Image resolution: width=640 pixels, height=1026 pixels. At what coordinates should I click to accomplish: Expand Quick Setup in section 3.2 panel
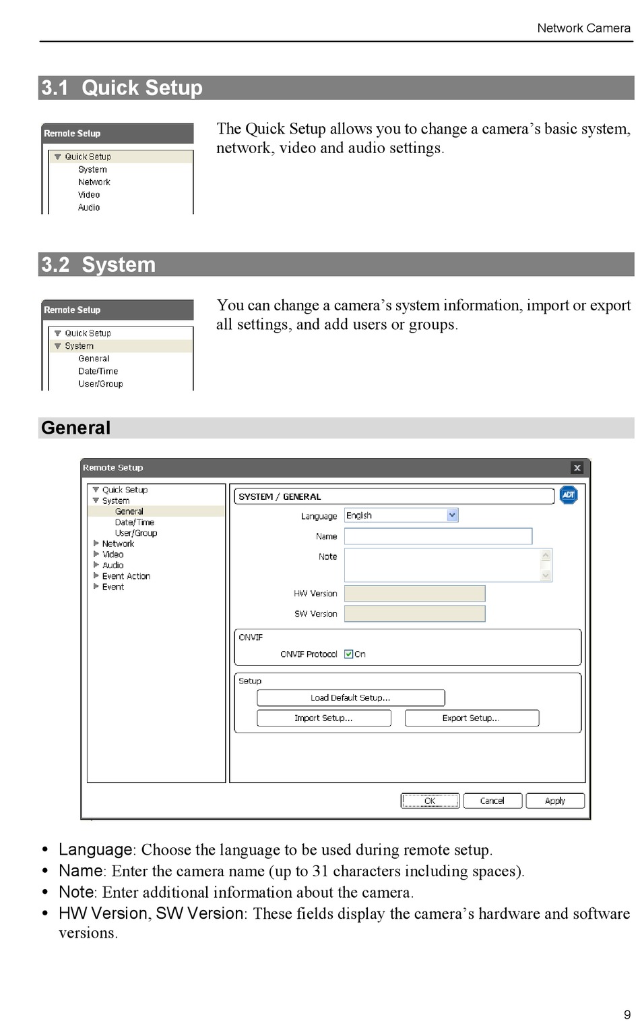pos(57,333)
